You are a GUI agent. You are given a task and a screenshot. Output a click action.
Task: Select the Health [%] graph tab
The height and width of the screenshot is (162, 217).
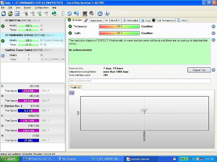75,88
